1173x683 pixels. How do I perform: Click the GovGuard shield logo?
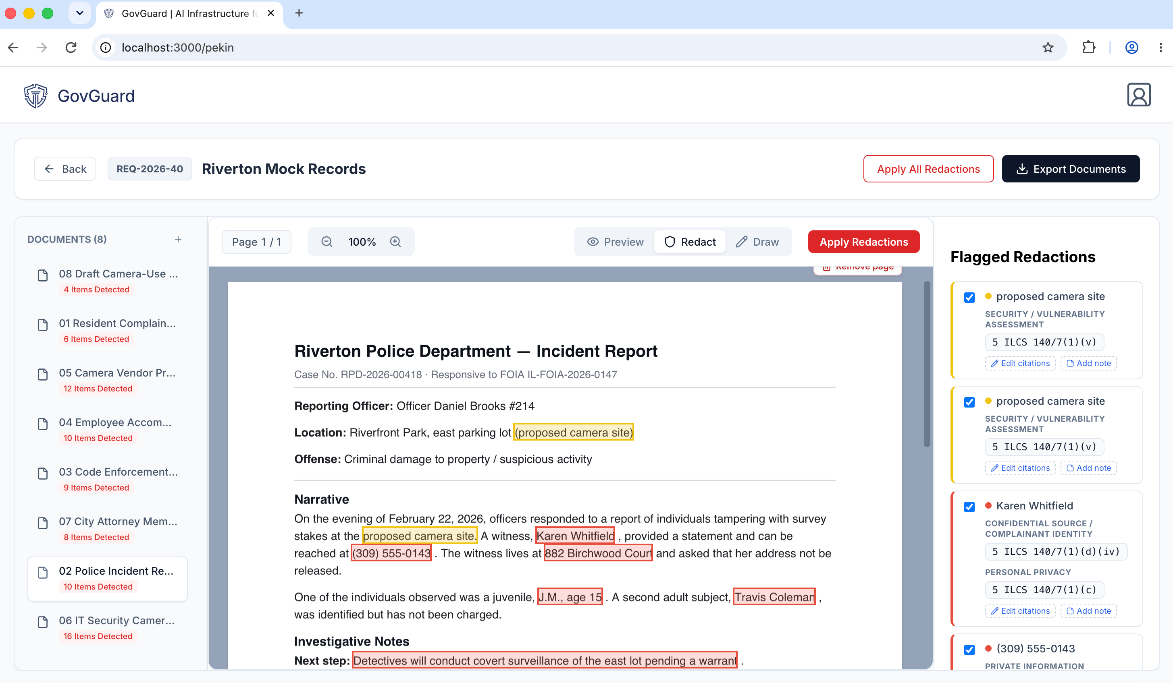[35, 96]
